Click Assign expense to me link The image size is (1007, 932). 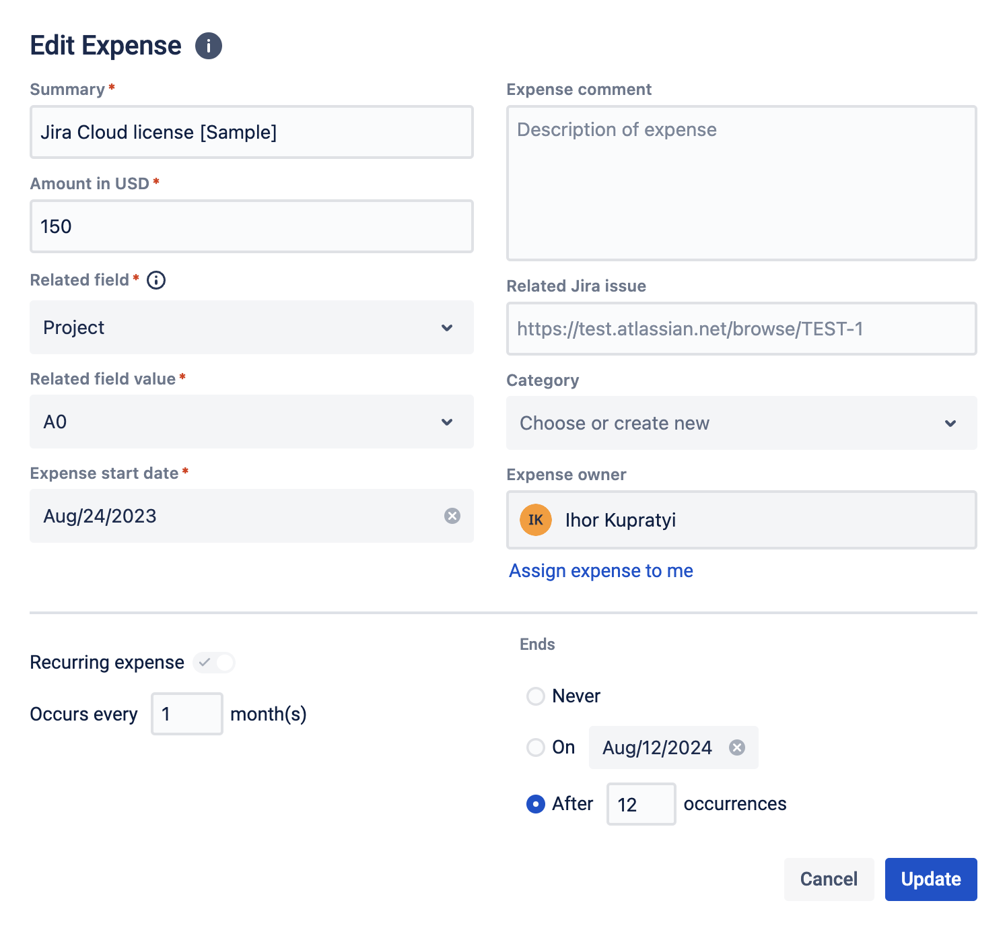[x=601, y=571]
